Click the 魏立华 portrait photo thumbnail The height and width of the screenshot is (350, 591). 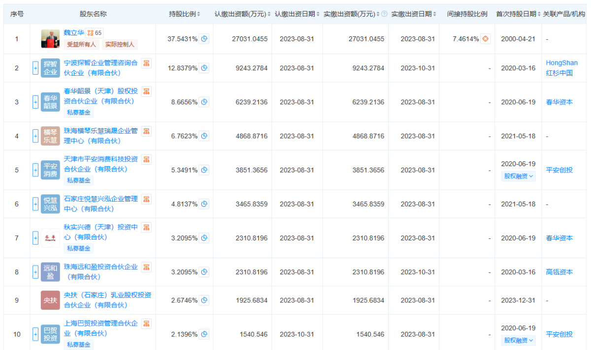point(50,39)
